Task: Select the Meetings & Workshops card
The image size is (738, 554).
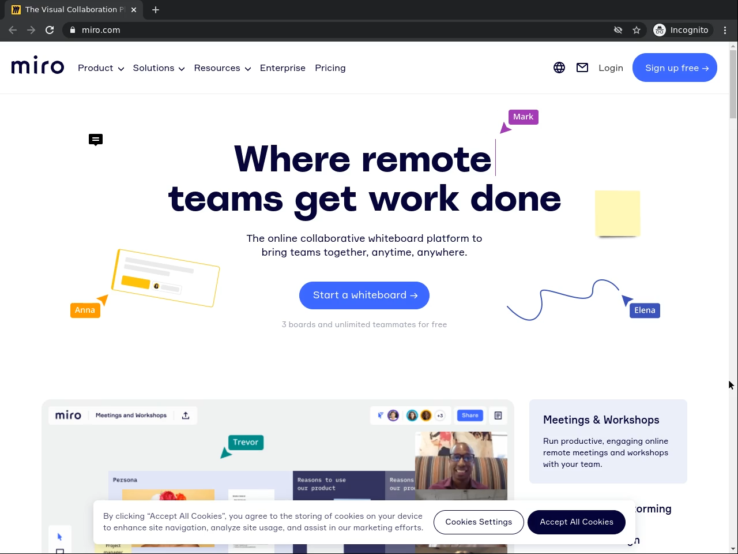Action: pyautogui.click(x=608, y=441)
